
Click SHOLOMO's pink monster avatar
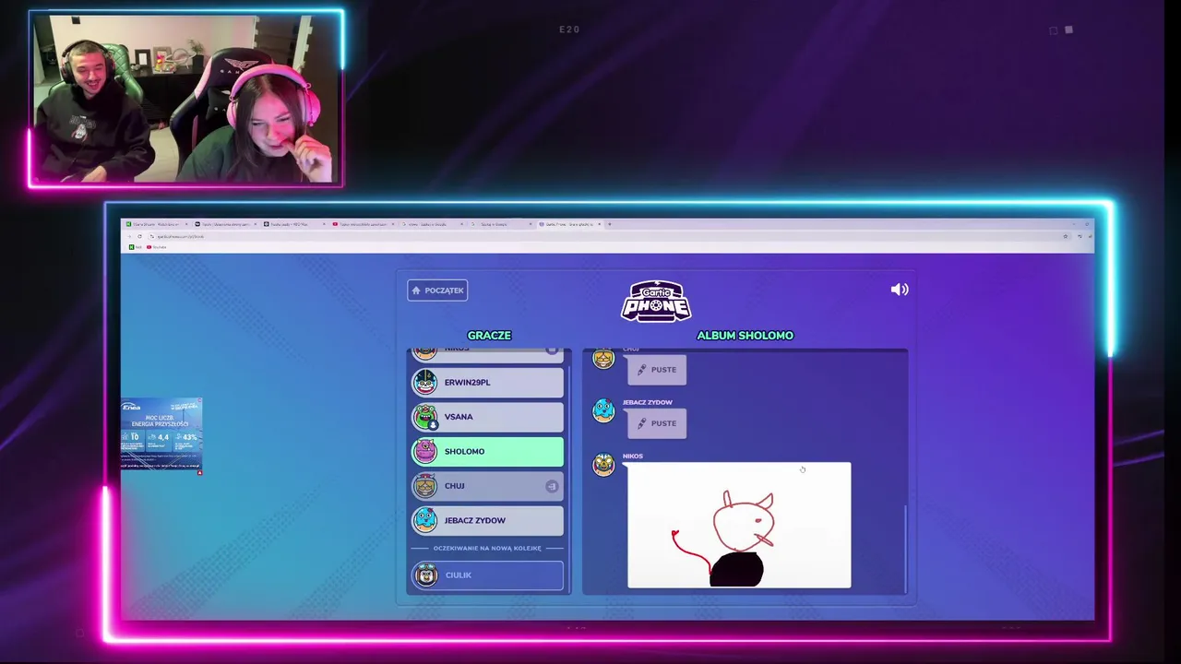point(425,451)
